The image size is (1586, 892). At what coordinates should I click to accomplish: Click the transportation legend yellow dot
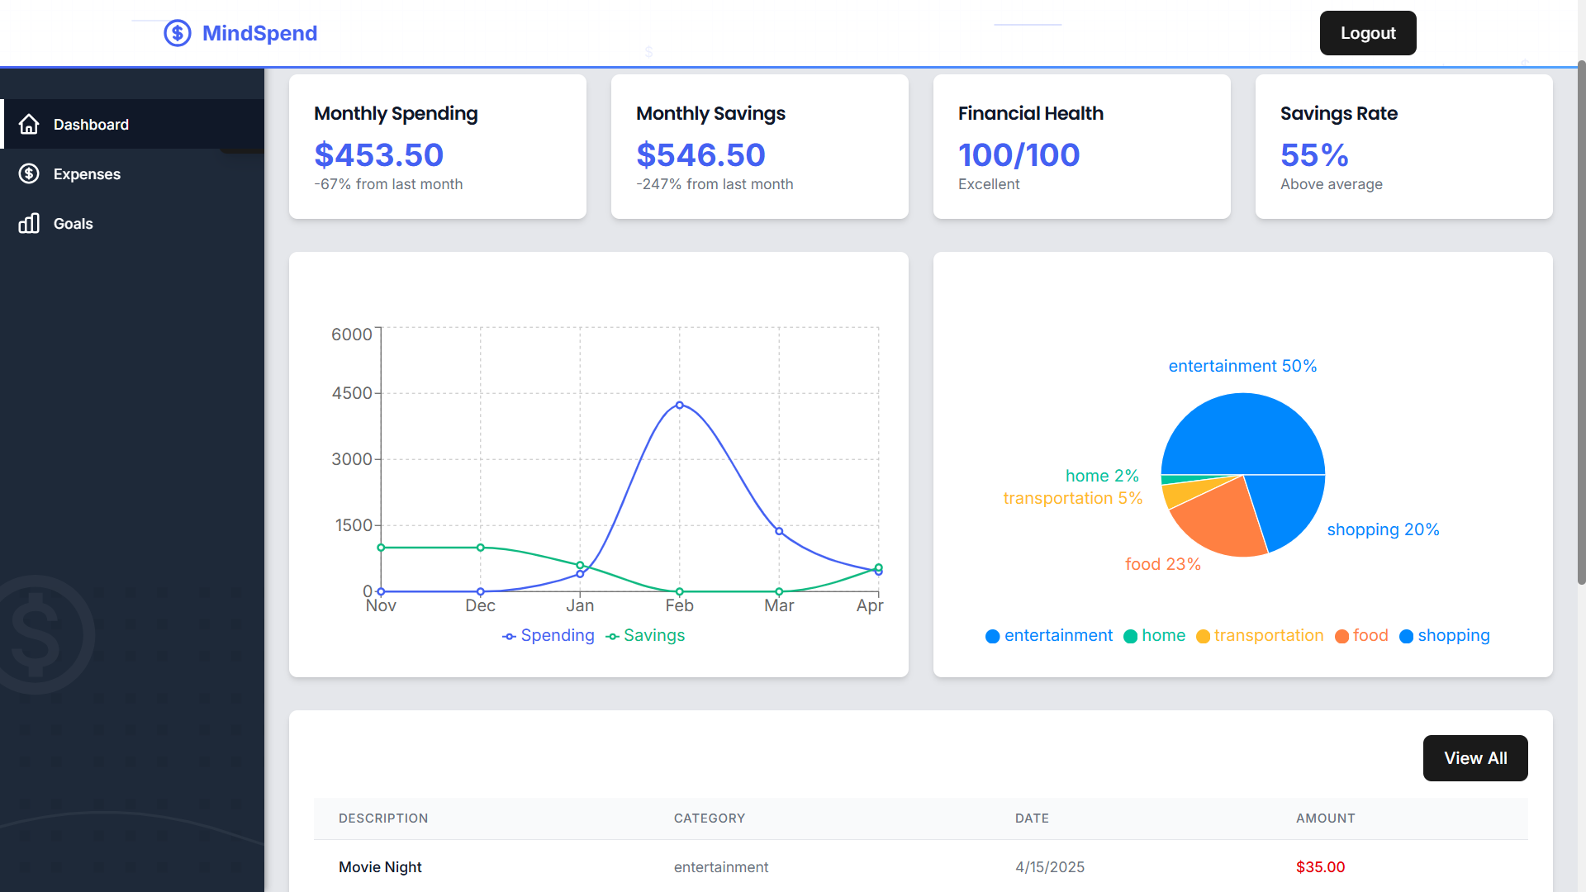coord(1203,636)
